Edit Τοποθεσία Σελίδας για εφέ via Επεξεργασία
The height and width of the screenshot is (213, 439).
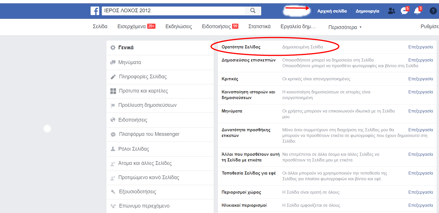point(421,173)
